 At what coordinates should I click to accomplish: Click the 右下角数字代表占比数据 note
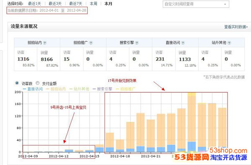click(224, 77)
